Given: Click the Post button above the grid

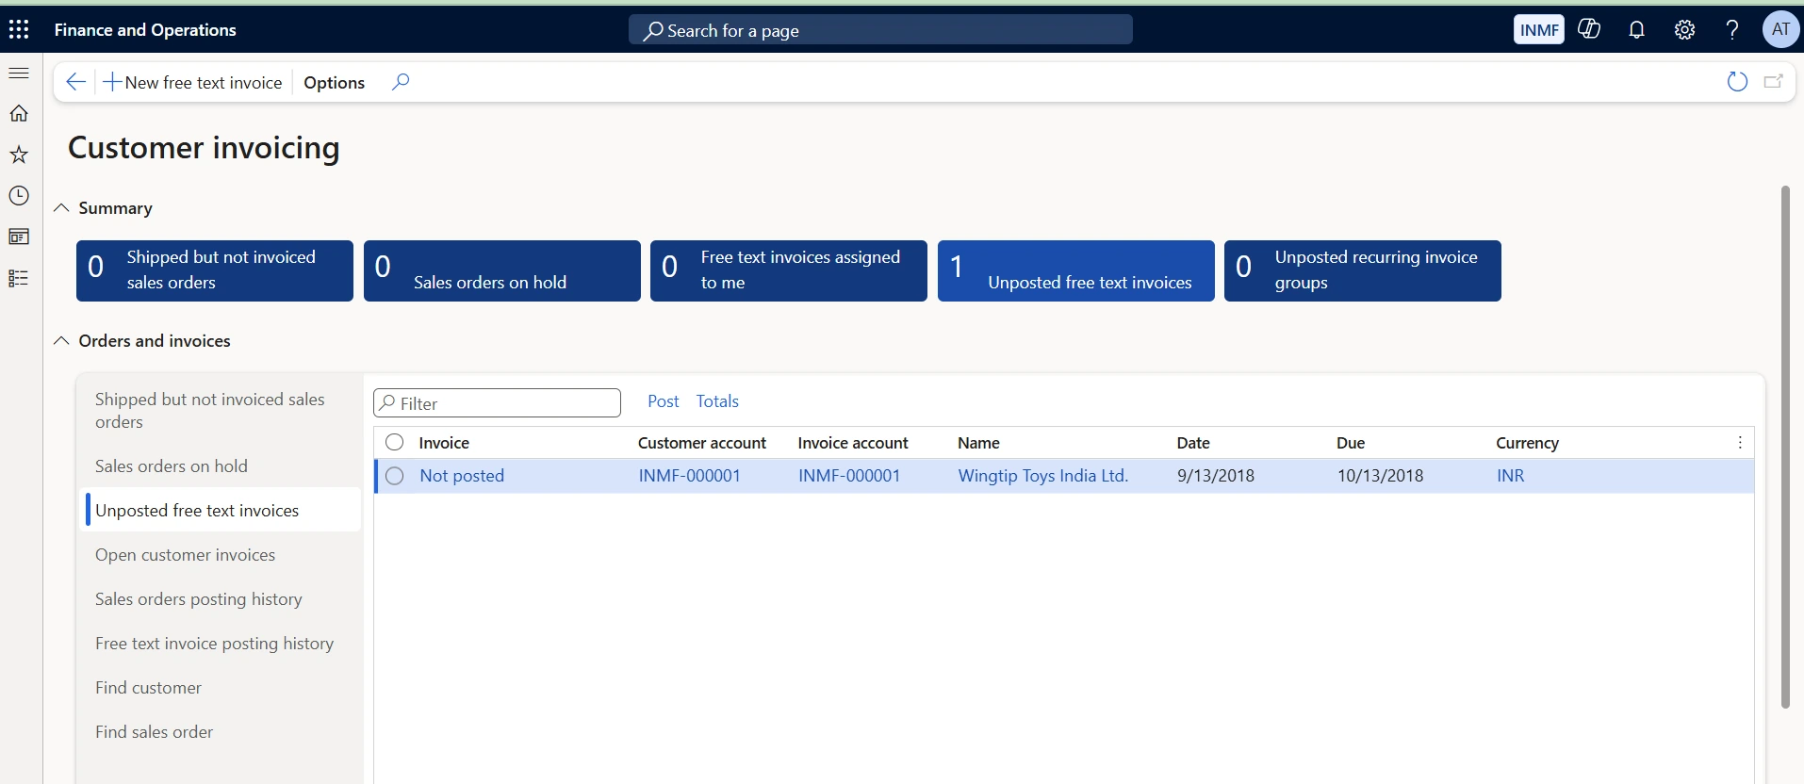Looking at the screenshot, I should tap(664, 401).
